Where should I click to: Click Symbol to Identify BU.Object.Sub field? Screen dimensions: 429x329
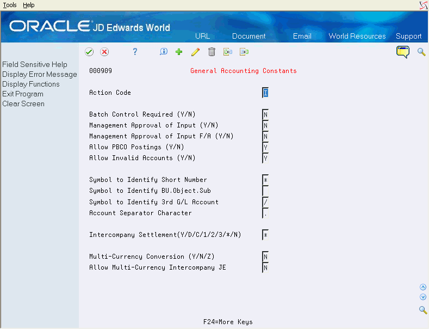[265, 191]
